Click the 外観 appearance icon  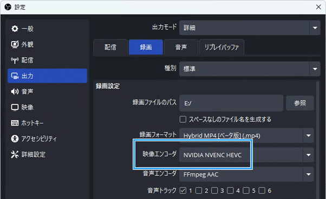pyautogui.click(x=15, y=44)
